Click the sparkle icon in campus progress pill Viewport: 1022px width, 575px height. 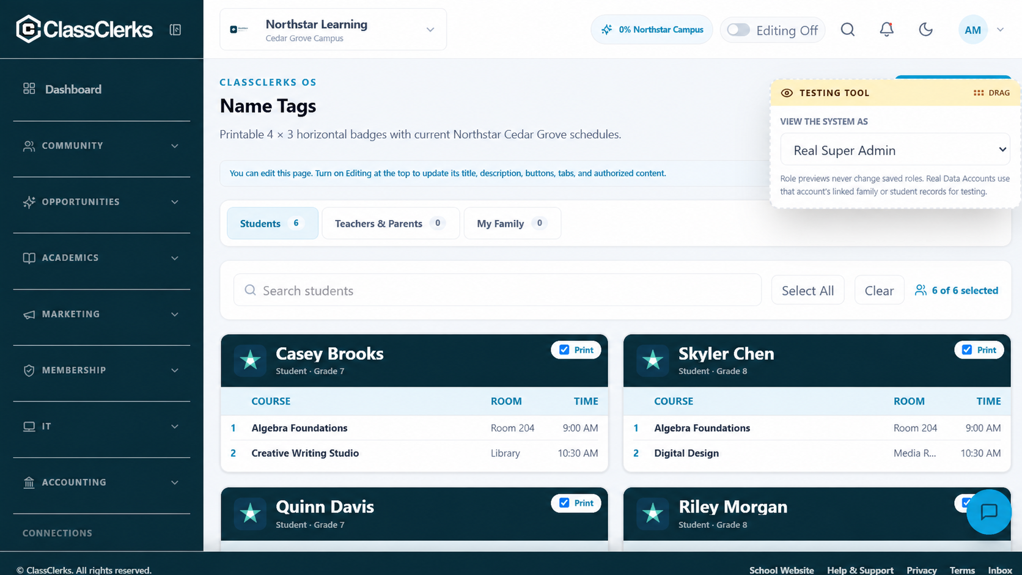point(606,29)
